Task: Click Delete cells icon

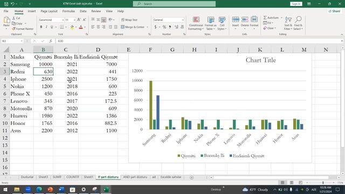Action: (x=245, y=20)
